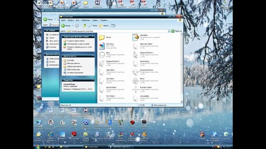Image resolution: width=266 pixels, height=149 pixels.
Task: Open the Internet Explorer desktop icon
Action: click(x=50, y=136)
